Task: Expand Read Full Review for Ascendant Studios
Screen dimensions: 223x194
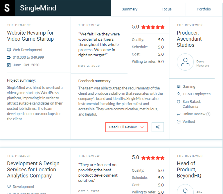Action: [126, 127]
